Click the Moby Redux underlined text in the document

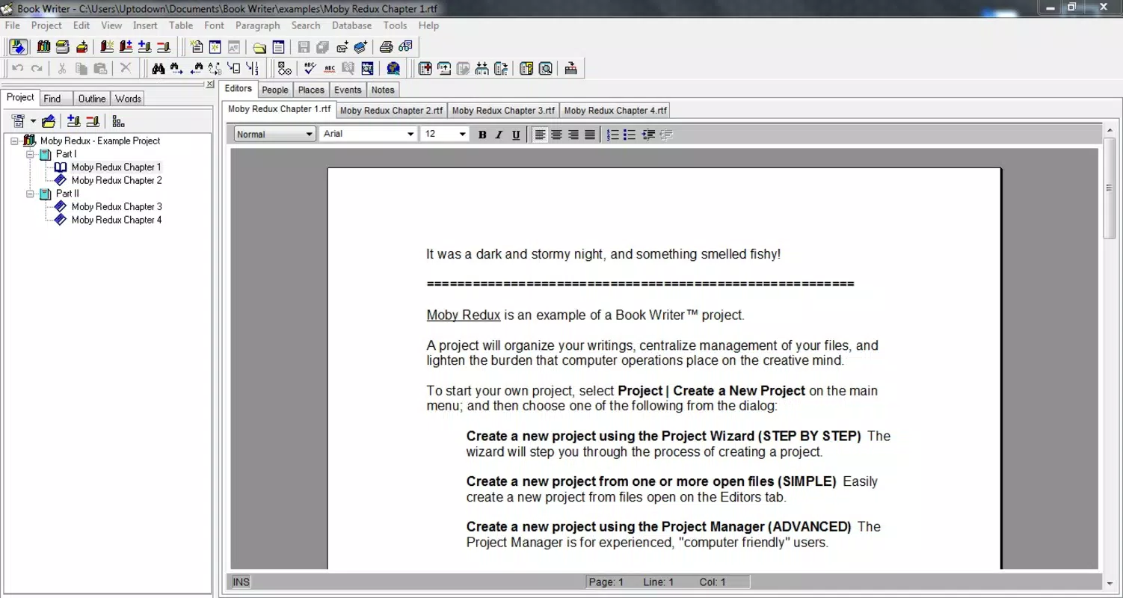tap(464, 315)
